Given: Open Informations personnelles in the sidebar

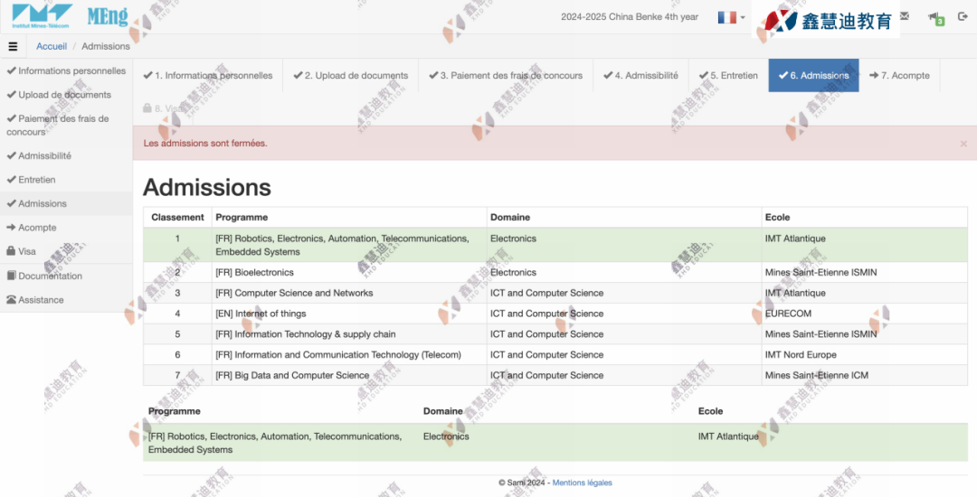Looking at the screenshot, I should [66, 70].
